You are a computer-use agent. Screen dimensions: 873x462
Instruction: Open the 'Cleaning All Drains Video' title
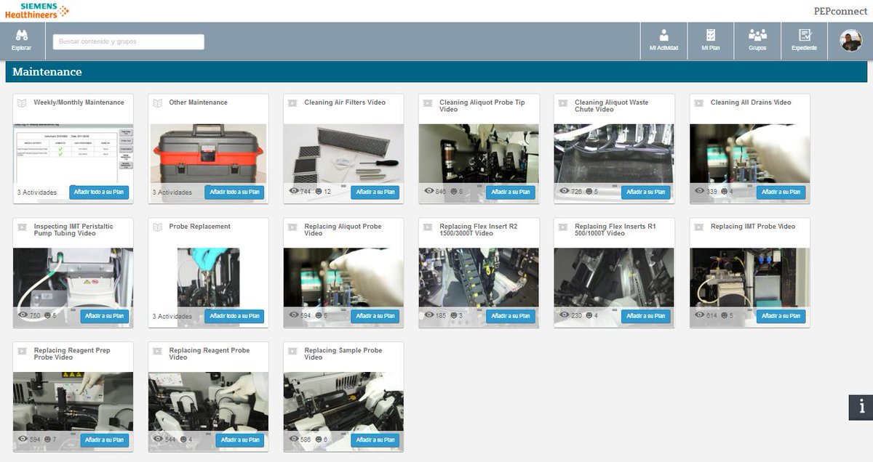[751, 103]
